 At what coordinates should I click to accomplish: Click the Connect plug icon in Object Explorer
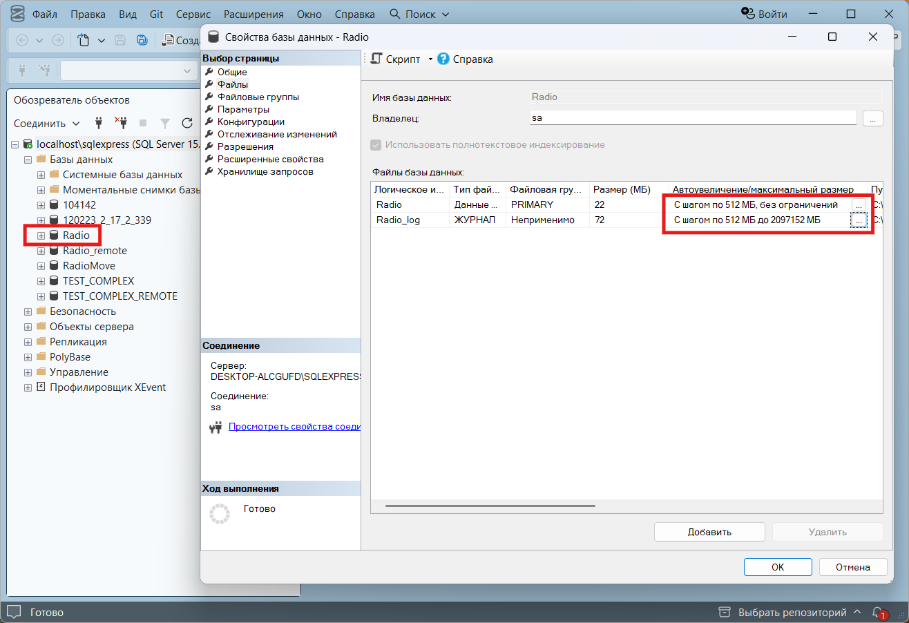[x=99, y=124]
